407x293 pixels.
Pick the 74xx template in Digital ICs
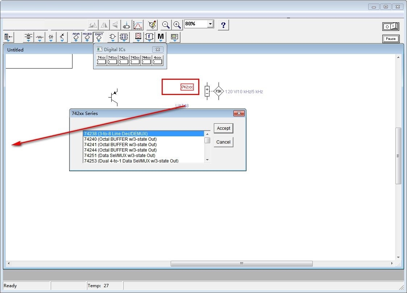click(x=101, y=60)
